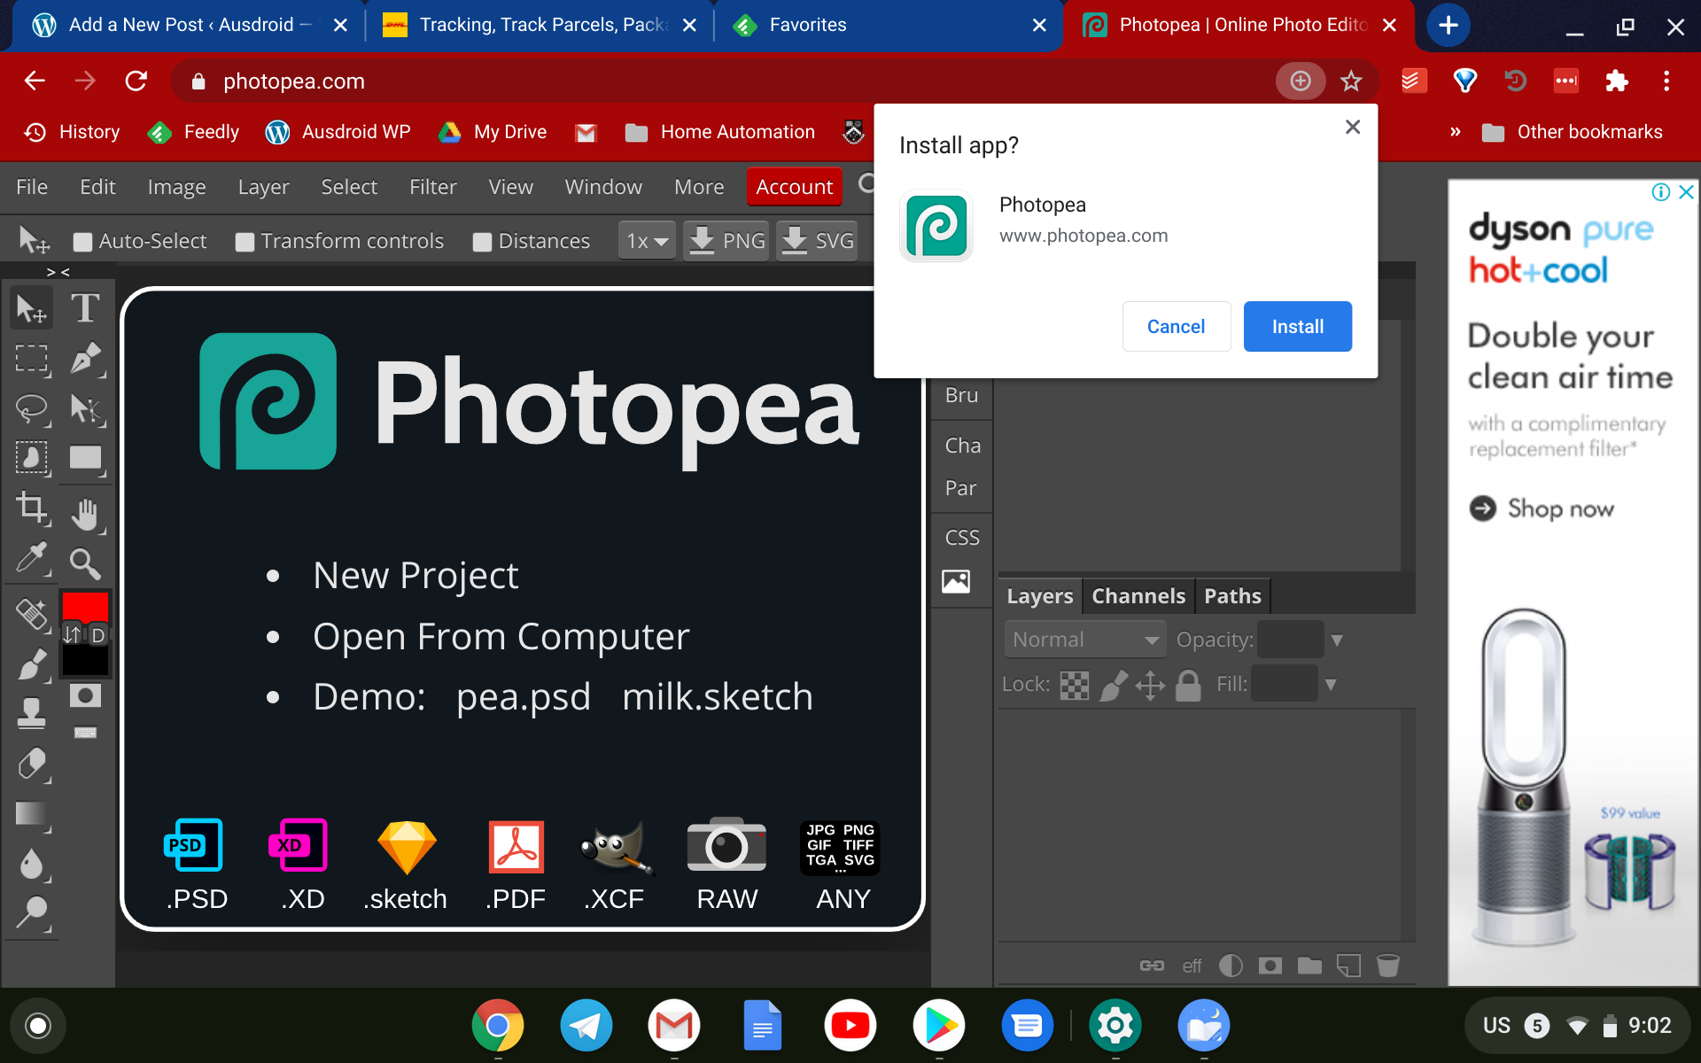Select the Eraser tool
The image size is (1701, 1063).
[x=32, y=764]
